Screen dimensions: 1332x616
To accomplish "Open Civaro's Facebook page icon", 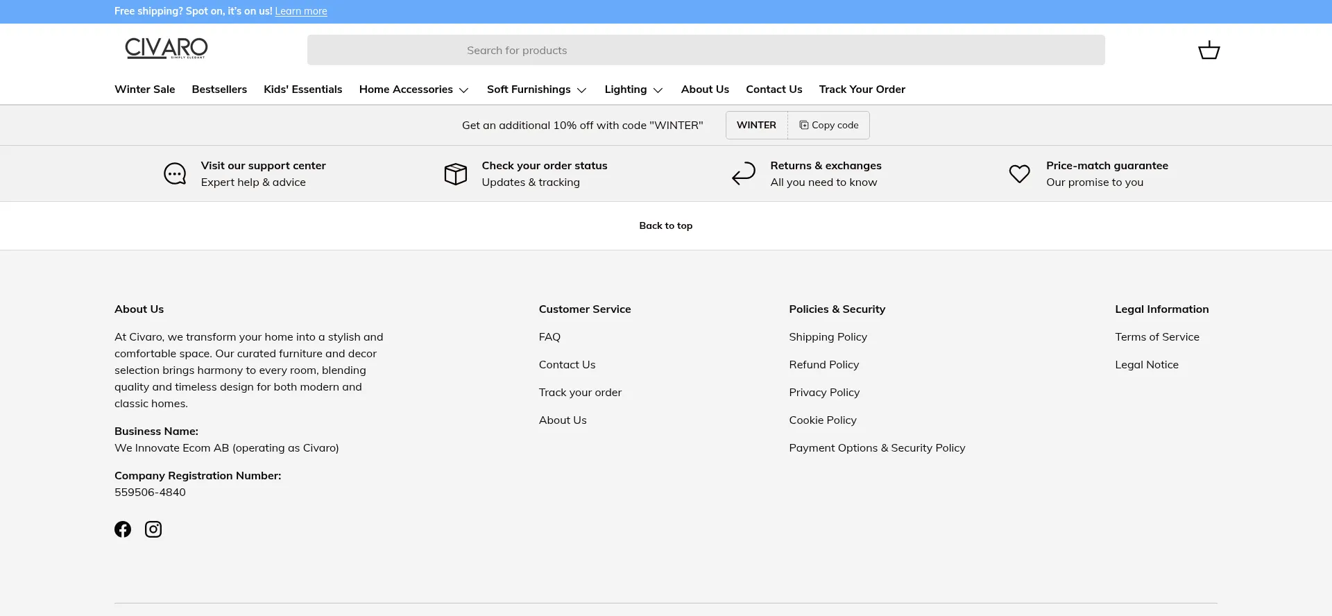I will [x=123, y=529].
